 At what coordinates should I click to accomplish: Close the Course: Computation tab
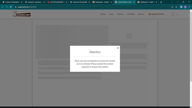pos(21,2)
